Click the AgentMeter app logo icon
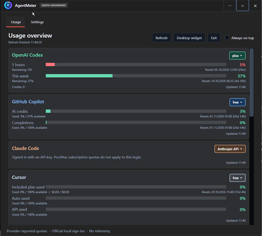 click(x=8, y=5)
